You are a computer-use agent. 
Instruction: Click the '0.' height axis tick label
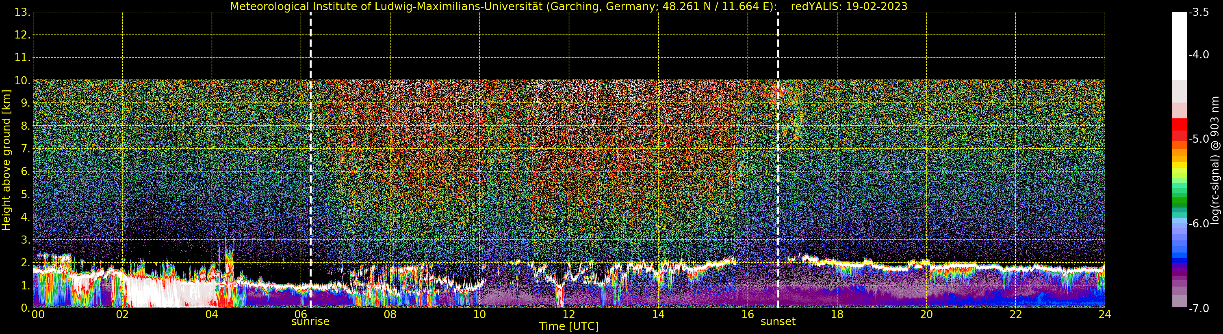pyautogui.click(x=25, y=308)
